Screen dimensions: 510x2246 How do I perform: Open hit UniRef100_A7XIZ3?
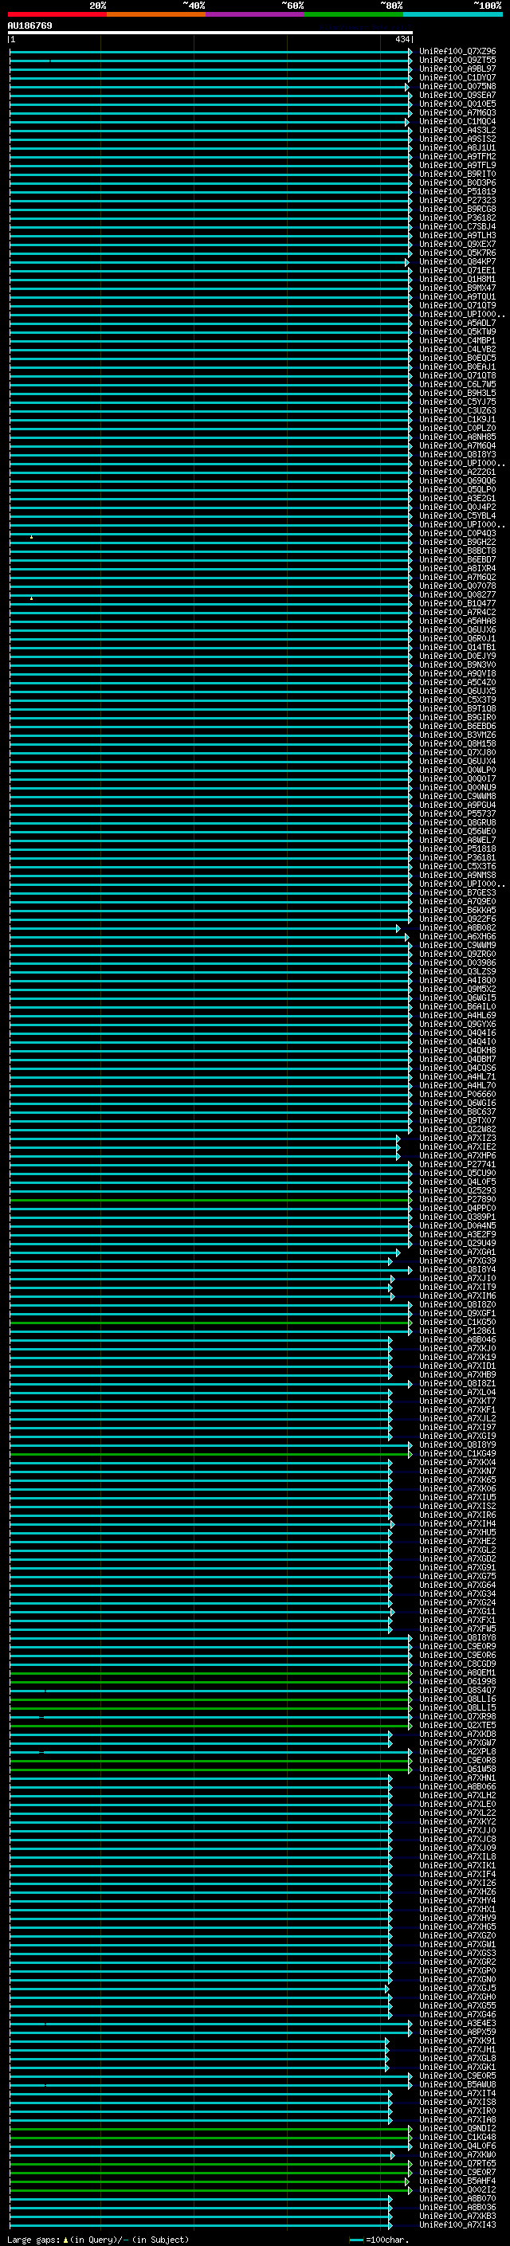pyautogui.click(x=457, y=1138)
